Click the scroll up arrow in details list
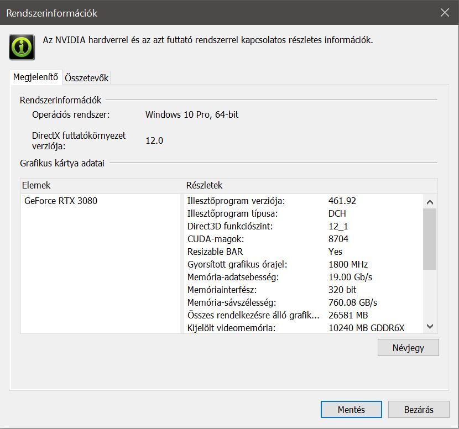This screenshot has width=459, height=429. (430, 202)
